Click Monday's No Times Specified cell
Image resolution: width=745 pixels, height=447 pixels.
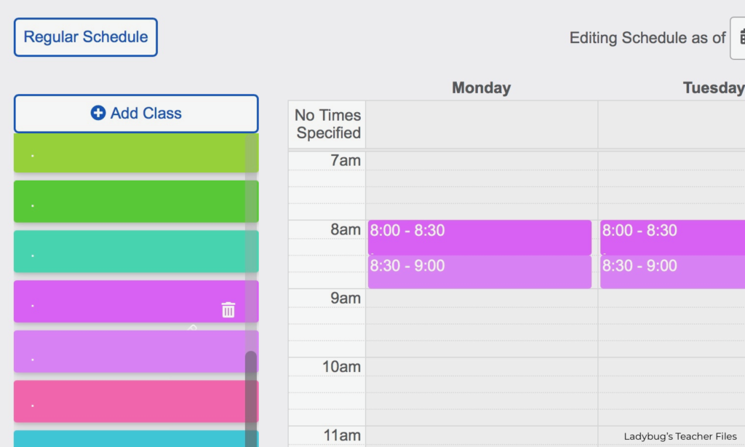point(482,124)
